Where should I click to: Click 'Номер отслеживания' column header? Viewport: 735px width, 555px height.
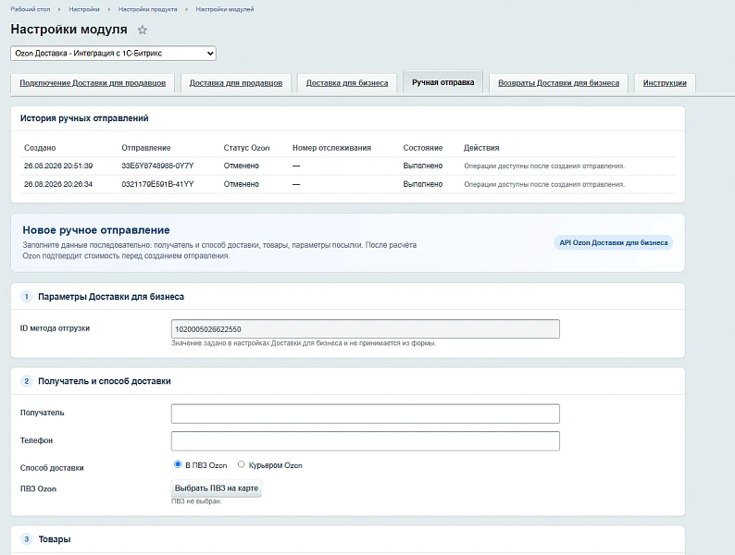pyautogui.click(x=332, y=148)
